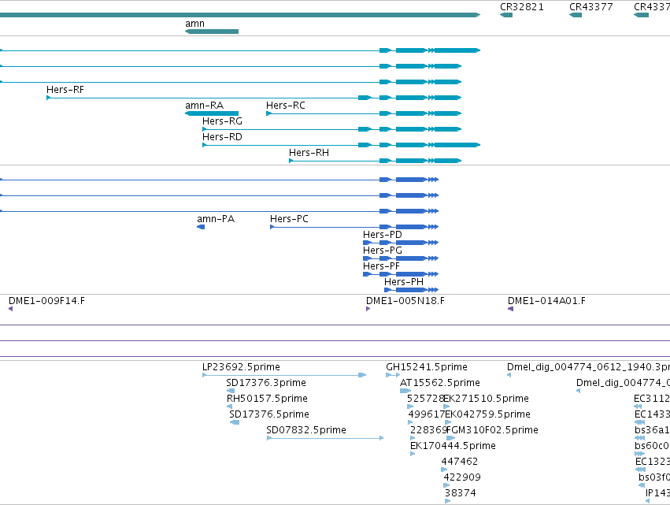Select the Hers-RD transcript label
Viewport: 670px width, 505px height.
pos(222,137)
